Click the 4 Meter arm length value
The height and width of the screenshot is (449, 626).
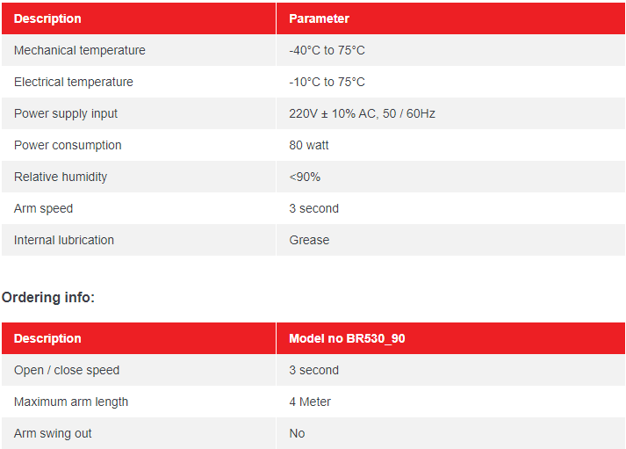pos(310,402)
